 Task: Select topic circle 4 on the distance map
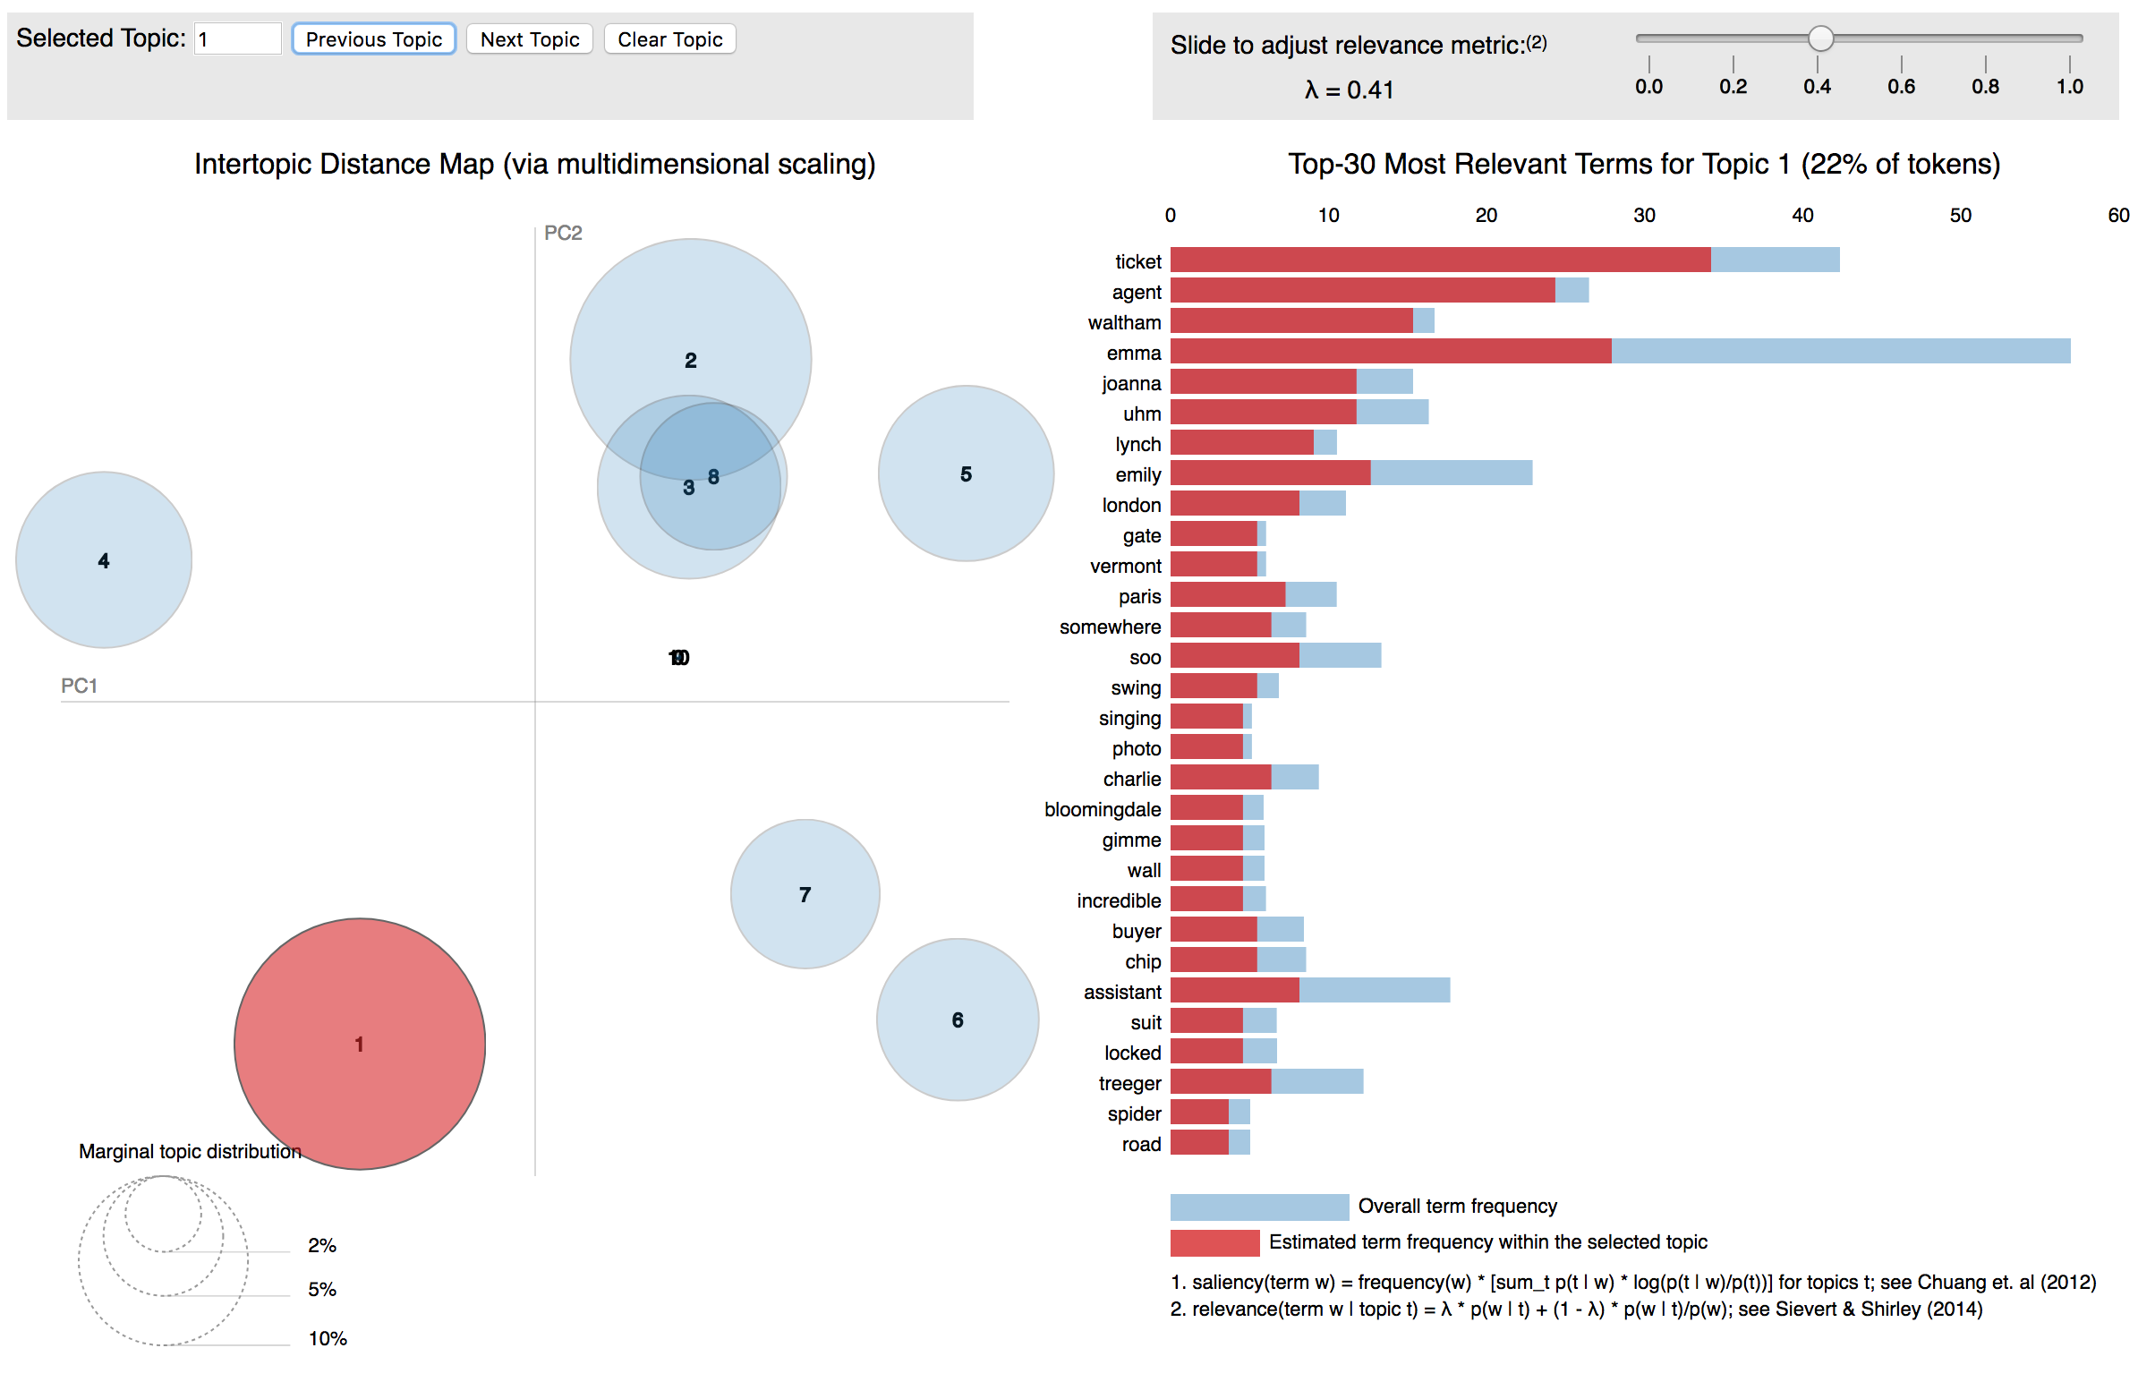coord(103,560)
